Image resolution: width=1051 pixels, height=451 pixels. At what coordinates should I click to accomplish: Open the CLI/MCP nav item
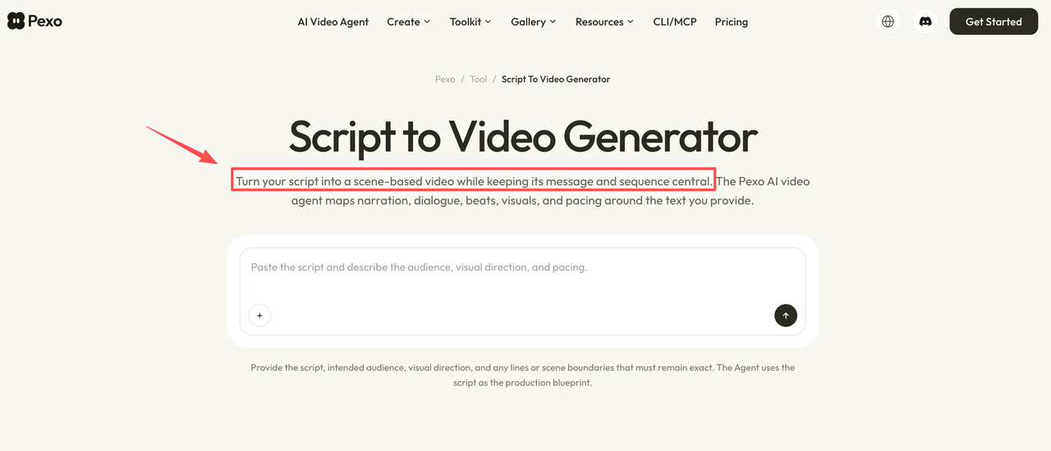(675, 22)
